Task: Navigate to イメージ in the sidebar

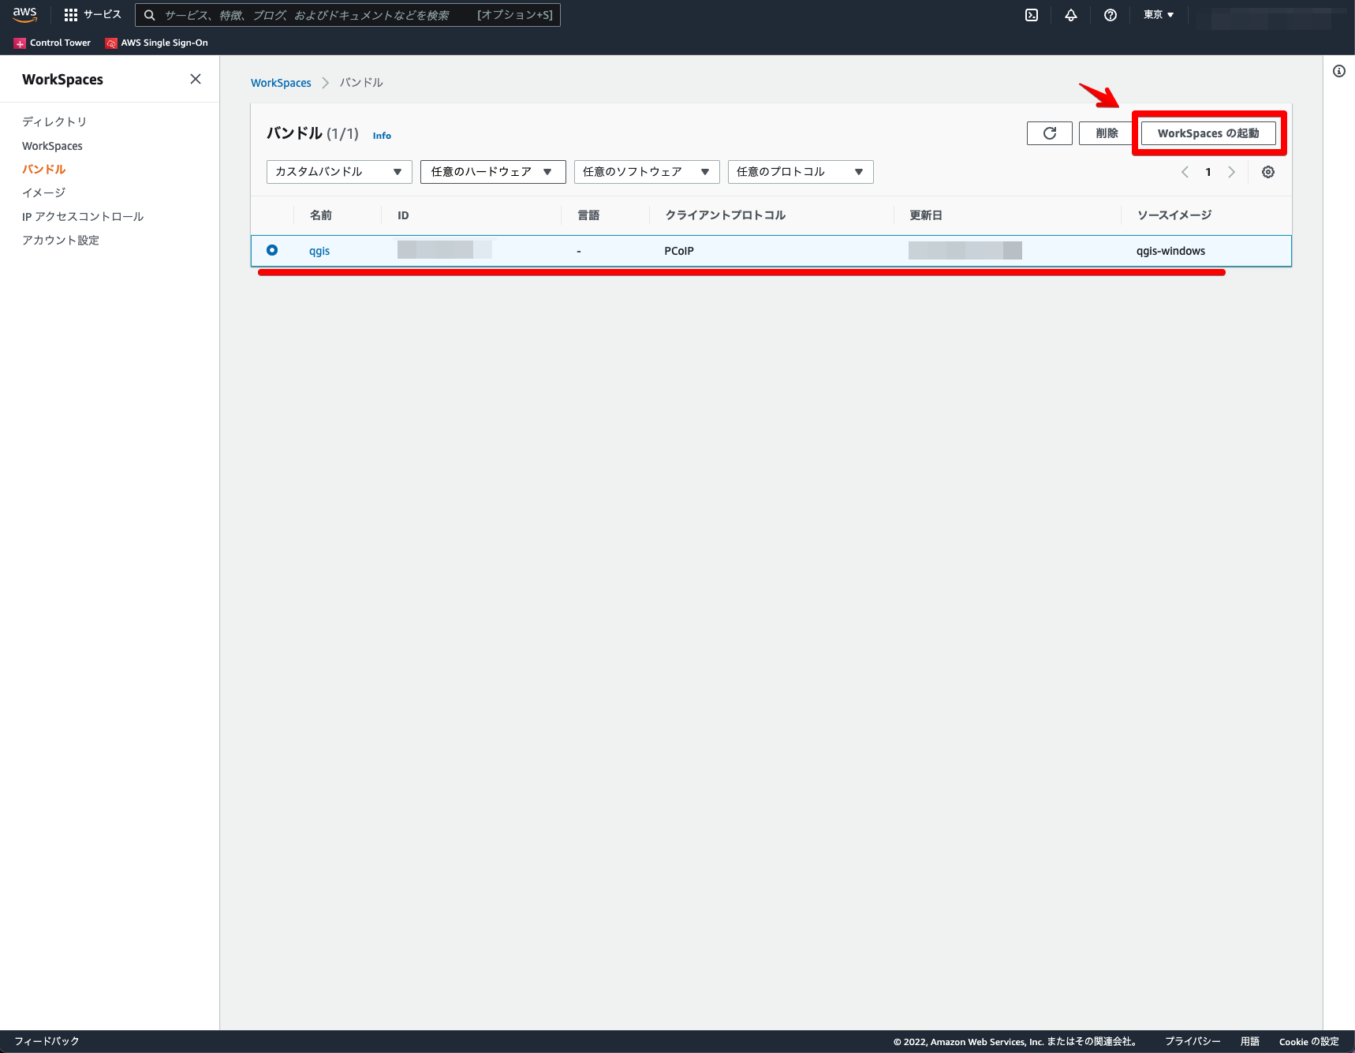Action: coord(41,192)
